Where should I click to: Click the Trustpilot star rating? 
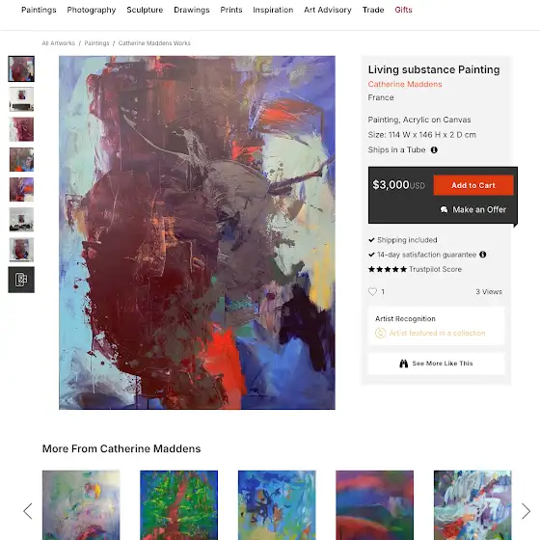[x=388, y=269]
